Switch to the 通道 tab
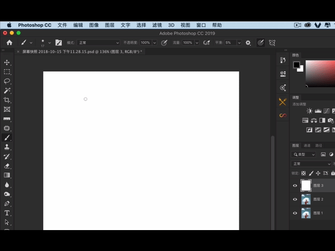Screen dimensions: 335x251 click(x=307, y=145)
